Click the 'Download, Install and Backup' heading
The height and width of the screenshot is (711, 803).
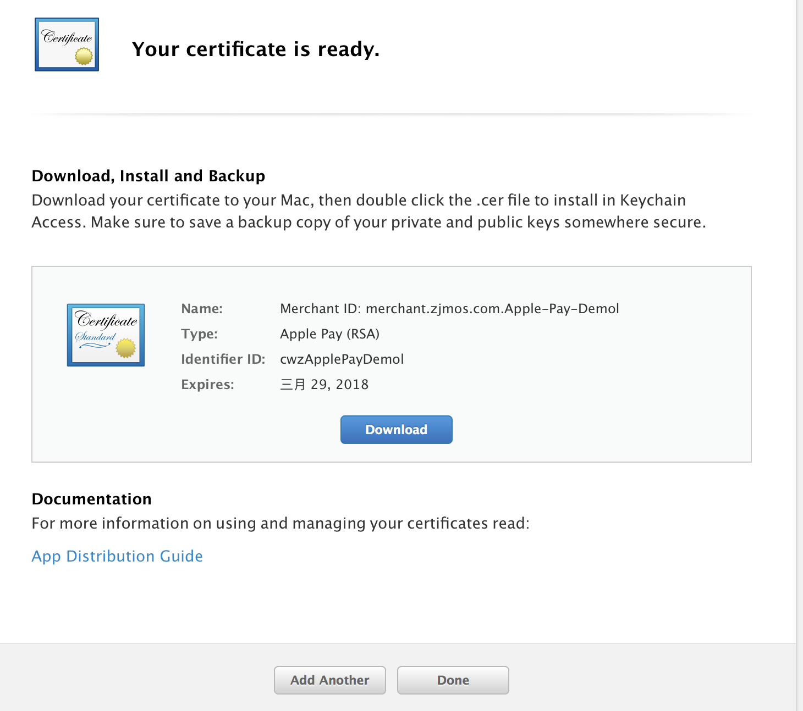coord(148,176)
